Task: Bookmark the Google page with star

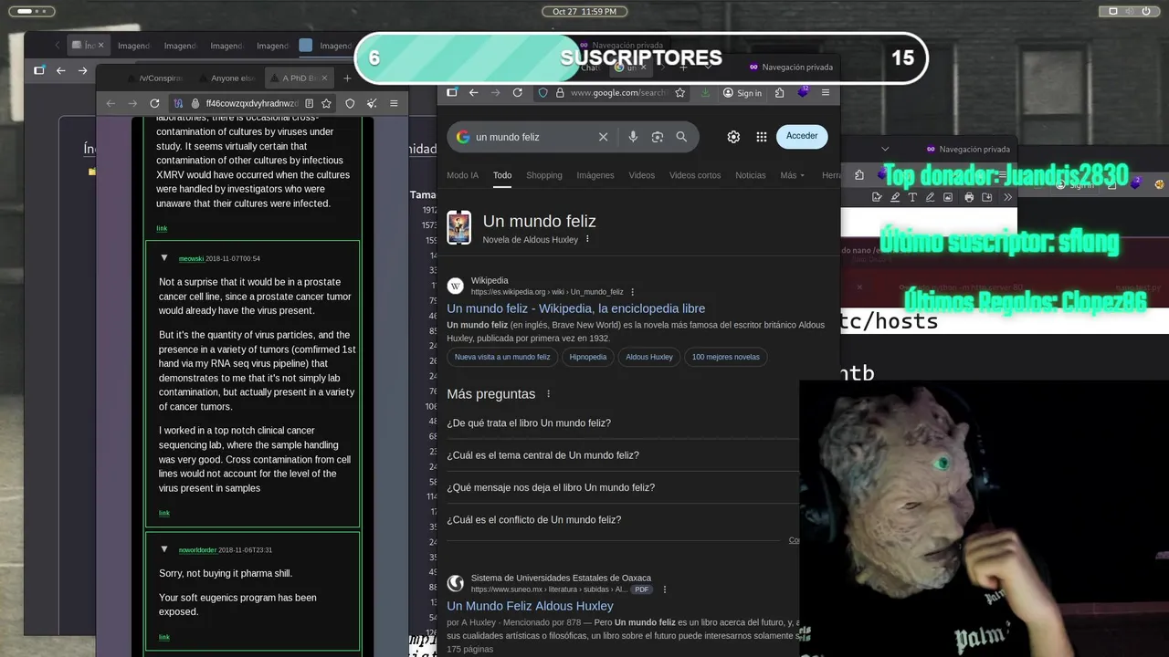Action: (679, 92)
